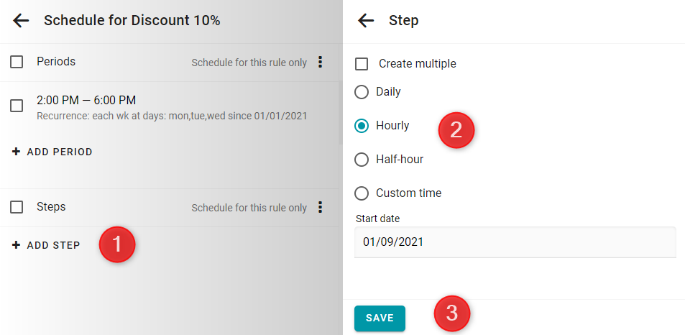
Task: Tick the Periods header checkbox
Action: pyautogui.click(x=17, y=62)
